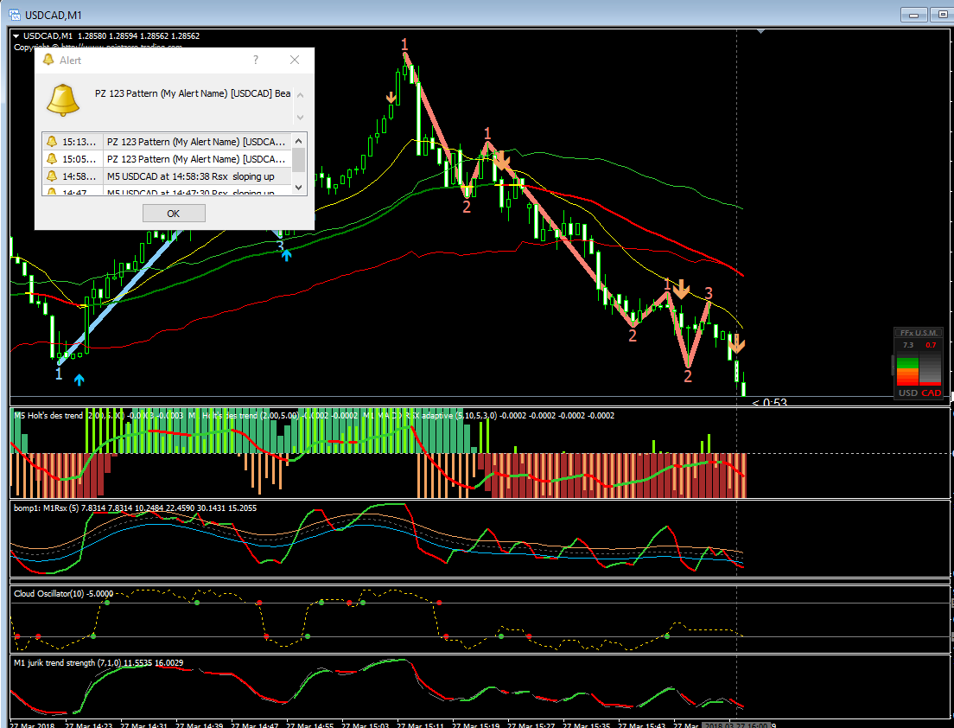Click the down arrow of the alert message text box

(300, 117)
